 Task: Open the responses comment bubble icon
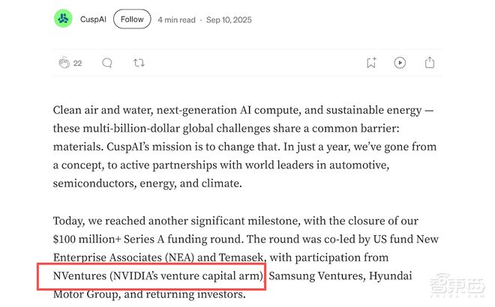tap(107, 63)
